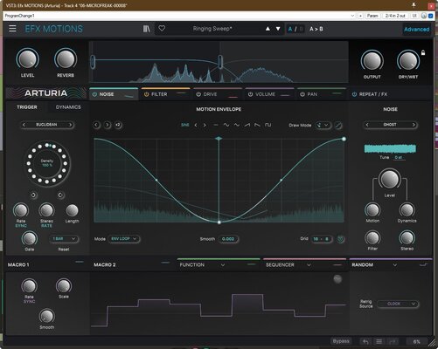Select previous envelope shape preset

[196, 125]
